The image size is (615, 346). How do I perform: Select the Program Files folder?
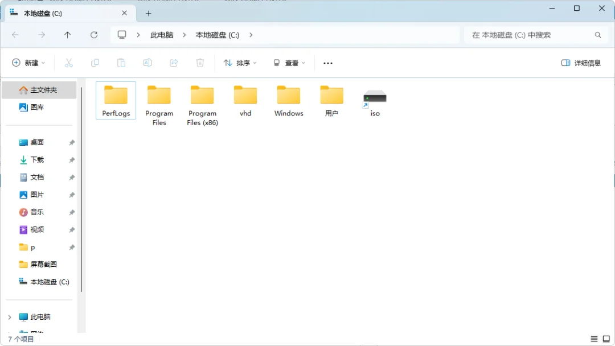point(159,105)
